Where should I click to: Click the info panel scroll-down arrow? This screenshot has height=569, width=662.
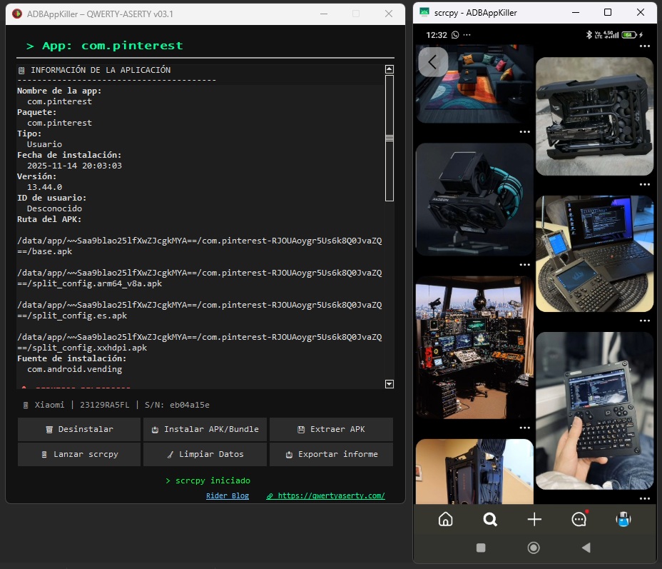click(x=389, y=383)
